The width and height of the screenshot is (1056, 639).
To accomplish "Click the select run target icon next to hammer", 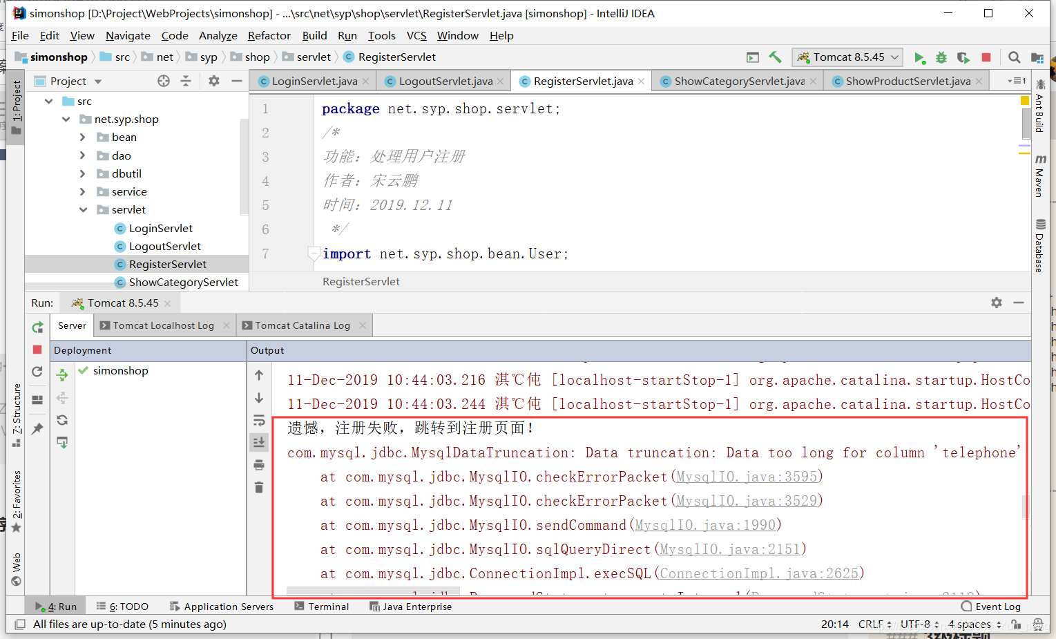I will (753, 57).
